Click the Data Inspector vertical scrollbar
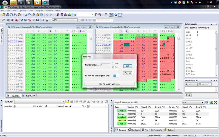 click(x=216, y=53)
